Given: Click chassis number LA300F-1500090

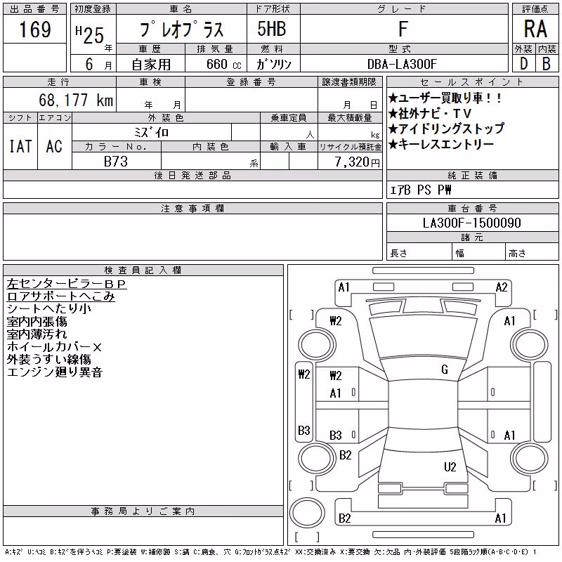Looking at the screenshot, I should 472,223.
